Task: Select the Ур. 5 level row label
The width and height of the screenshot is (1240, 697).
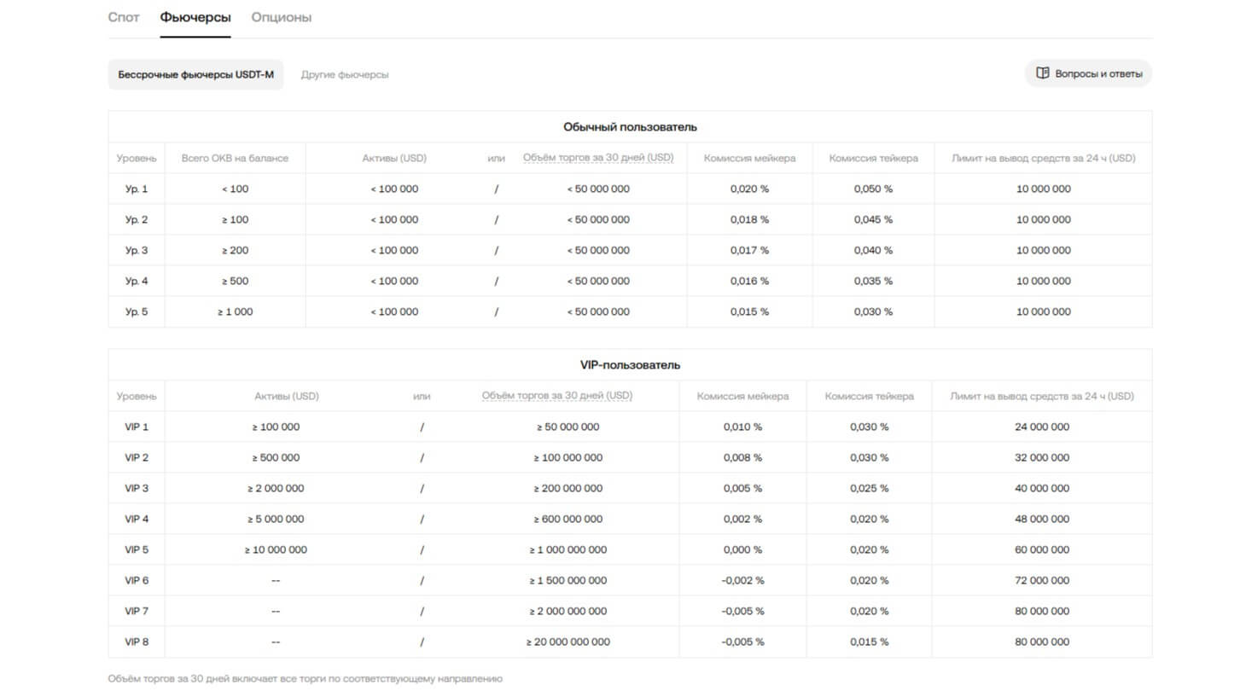Action: coord(137,311)
